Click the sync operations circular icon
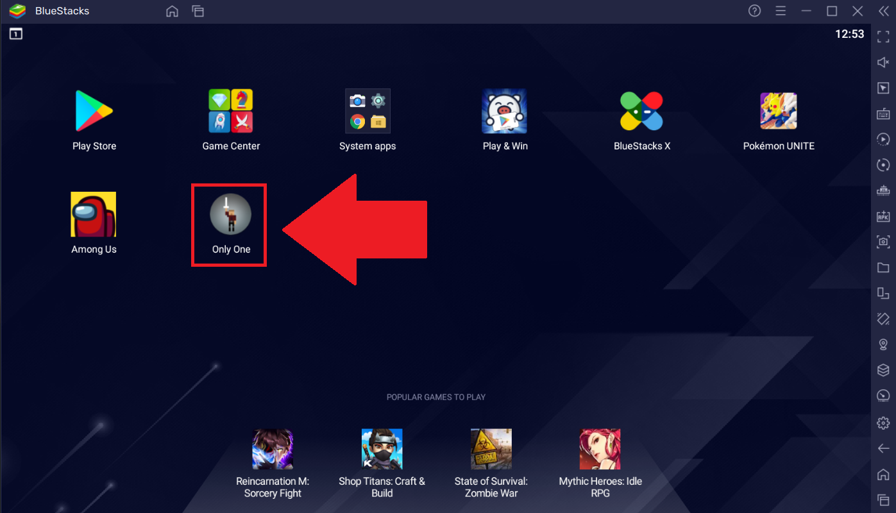Image resolution: width=896 pixels, height=513 pixels. click(x=883, y=165)
